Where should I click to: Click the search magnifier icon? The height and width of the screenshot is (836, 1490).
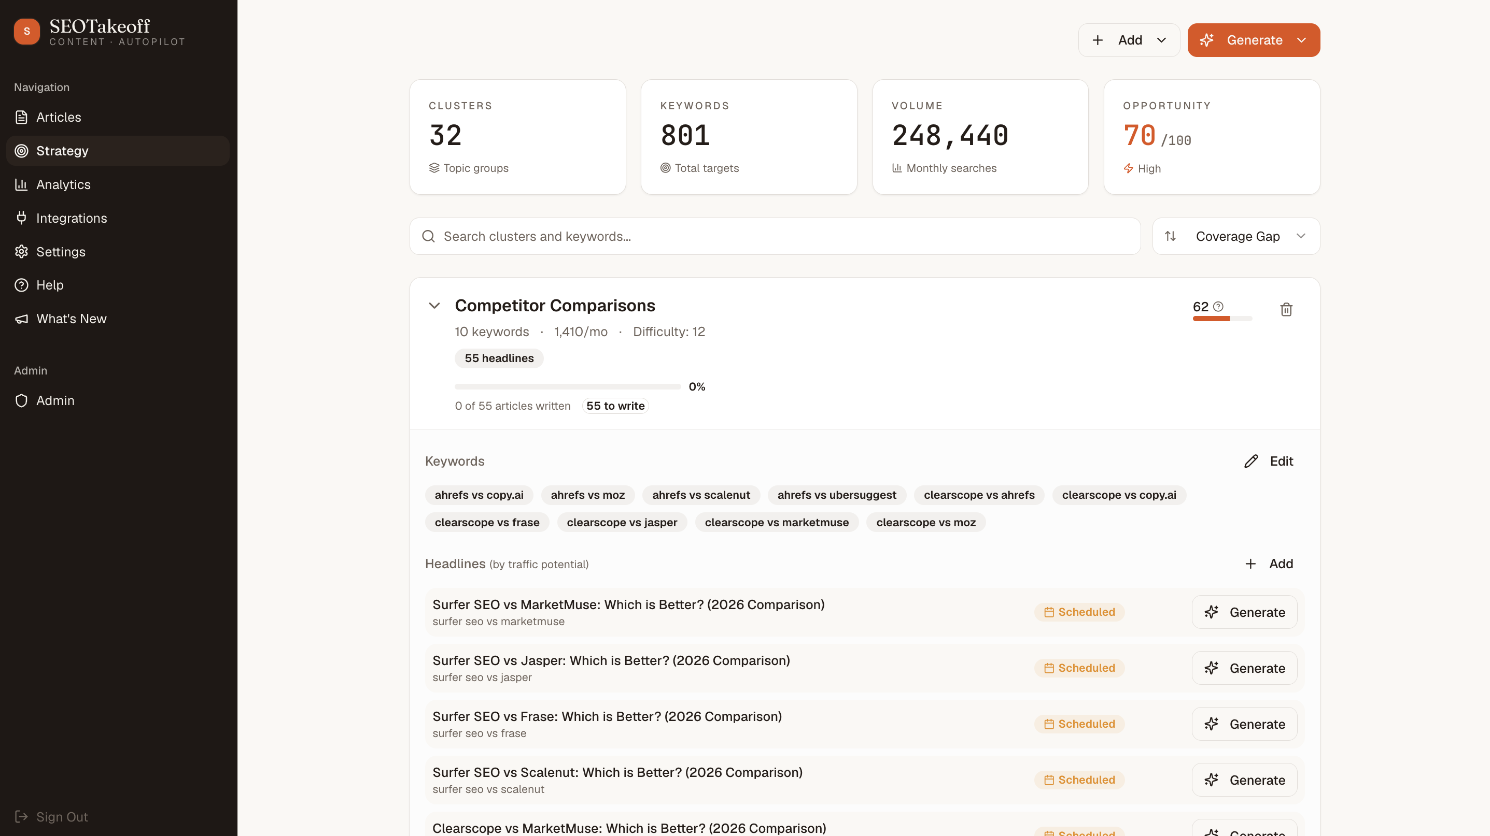tap(429, 236)
